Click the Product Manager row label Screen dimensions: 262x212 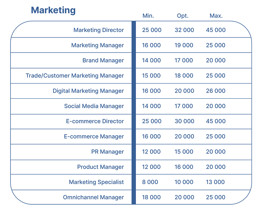pos(101,167)
